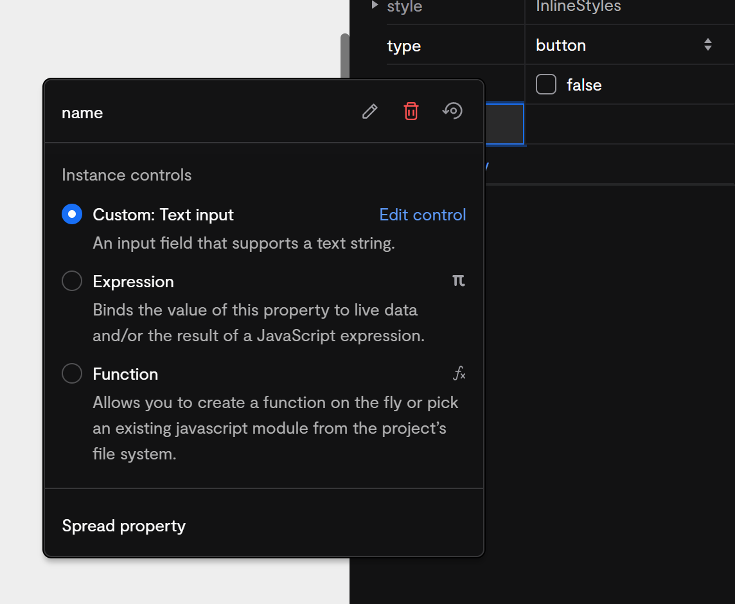Choose the Function radio option
The image size is (735, 604).
click(72, 373)
